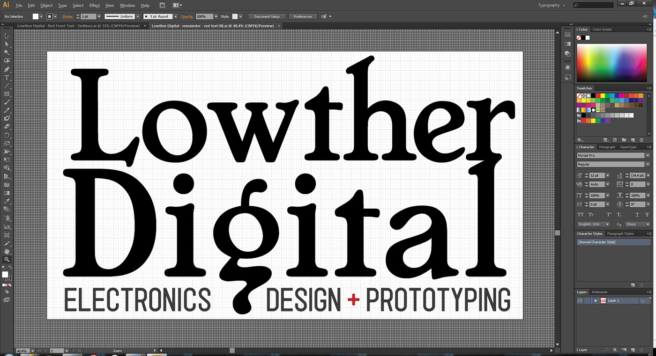656x356 pixels.
Task: Click the Preferences button
Action: tap(303, 16)
